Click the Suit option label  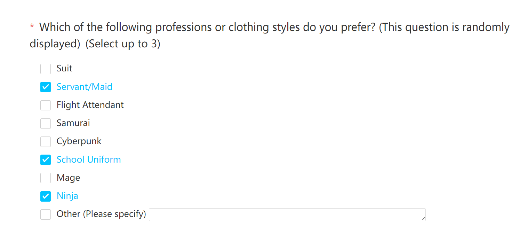64,68
